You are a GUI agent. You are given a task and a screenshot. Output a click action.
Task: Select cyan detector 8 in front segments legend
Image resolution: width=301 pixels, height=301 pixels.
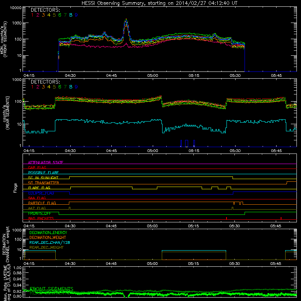(71, 15)
